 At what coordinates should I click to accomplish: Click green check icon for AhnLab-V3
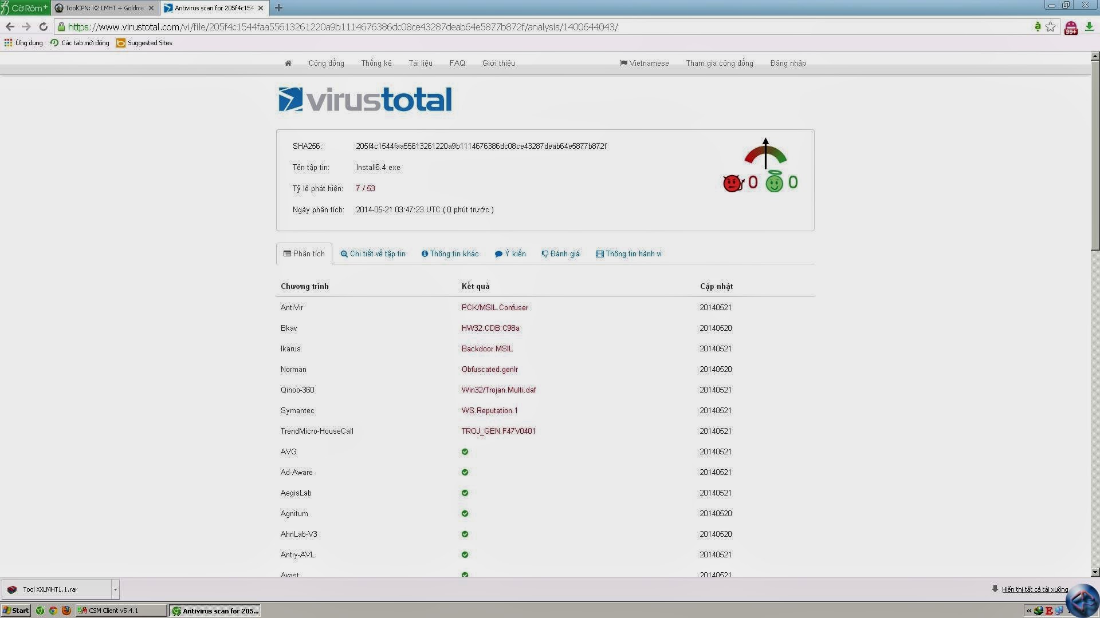pos(465,534)
